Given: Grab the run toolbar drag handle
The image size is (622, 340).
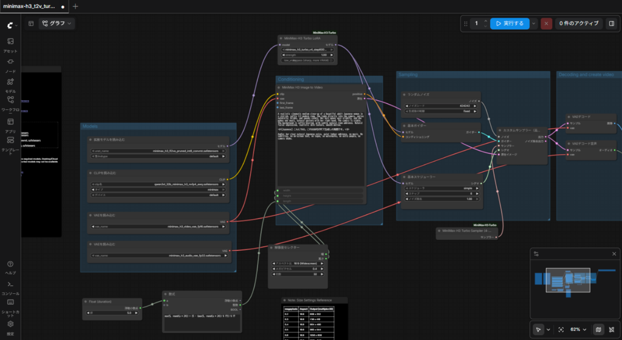Looking at the screenshot, I should [466, 24].
